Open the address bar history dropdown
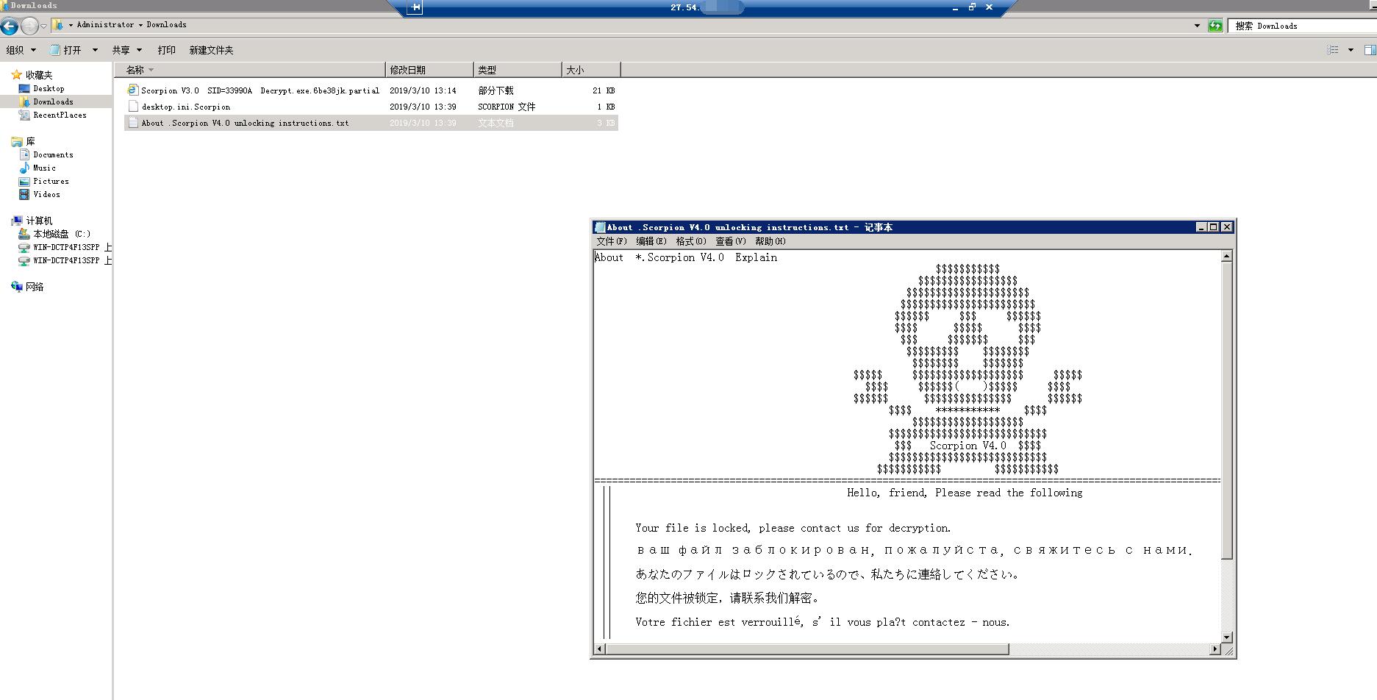 pos(1197,26)
